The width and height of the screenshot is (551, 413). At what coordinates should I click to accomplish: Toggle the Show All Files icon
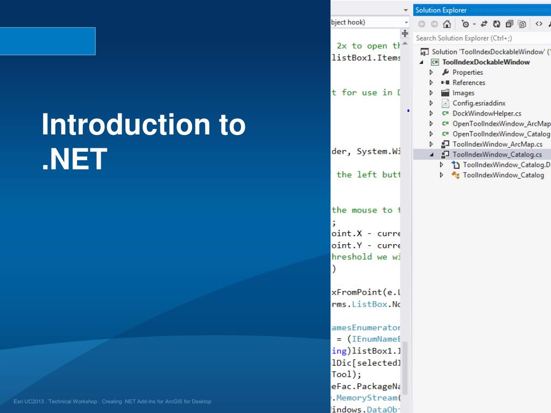coord(522,24)
